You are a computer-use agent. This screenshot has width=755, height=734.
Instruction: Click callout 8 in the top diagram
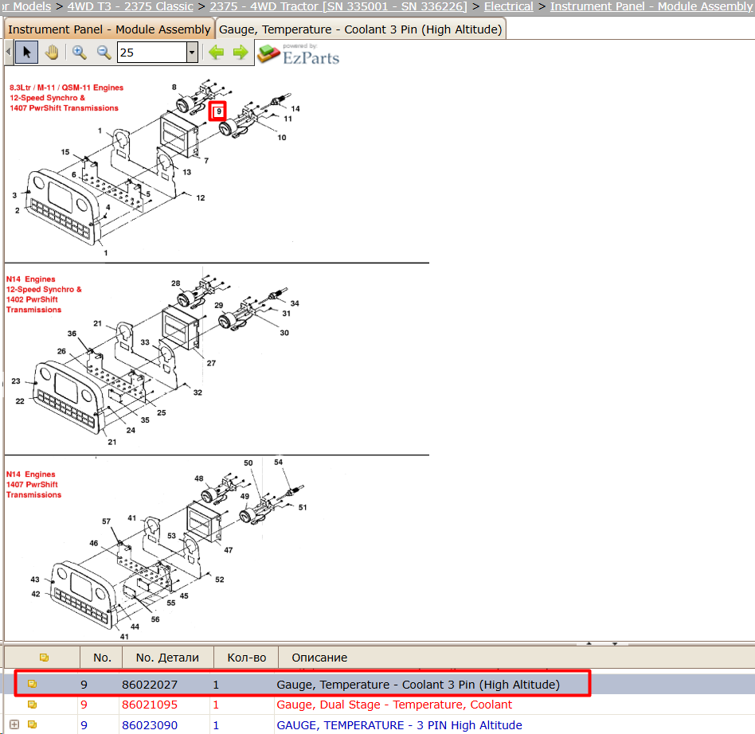click(174, 87)
